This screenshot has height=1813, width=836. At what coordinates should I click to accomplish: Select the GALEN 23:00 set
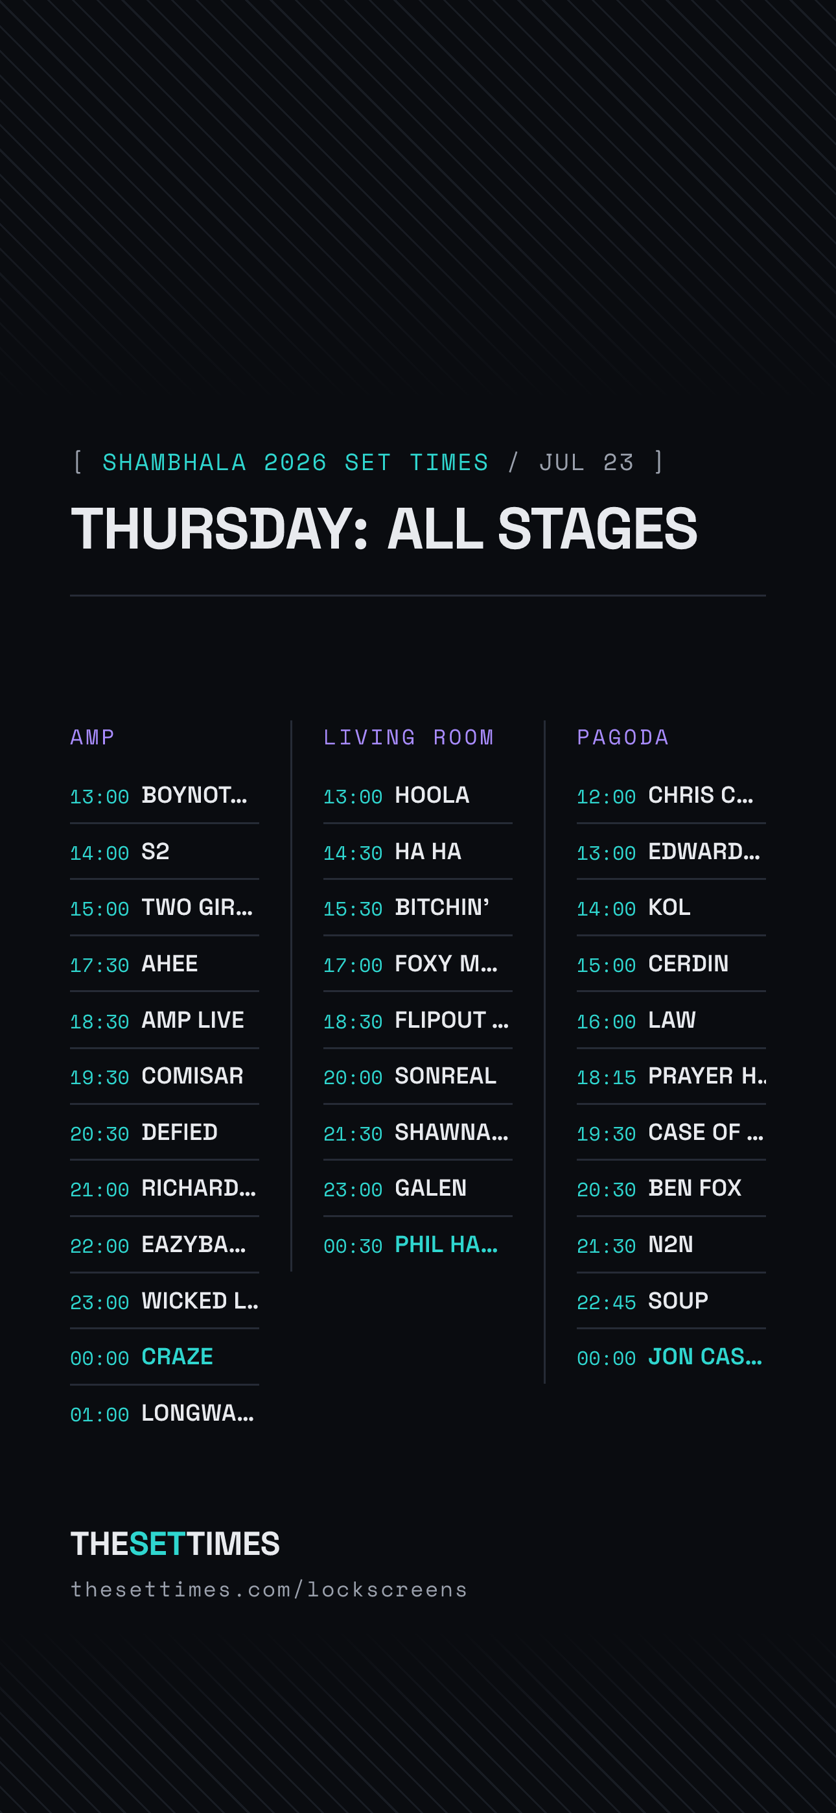pos(418,1189)
